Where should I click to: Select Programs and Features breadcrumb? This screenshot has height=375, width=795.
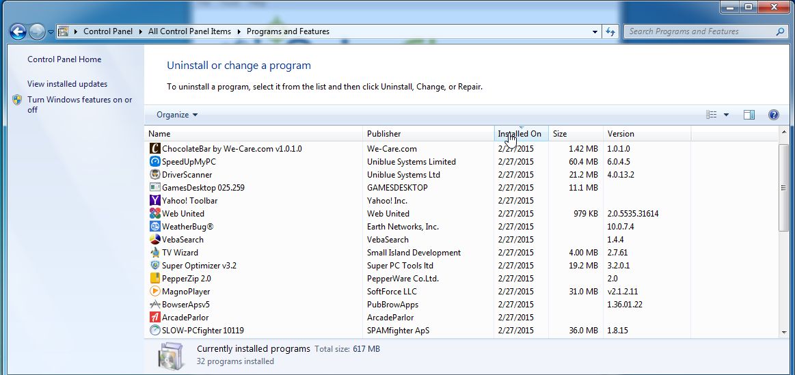point(288,31)
